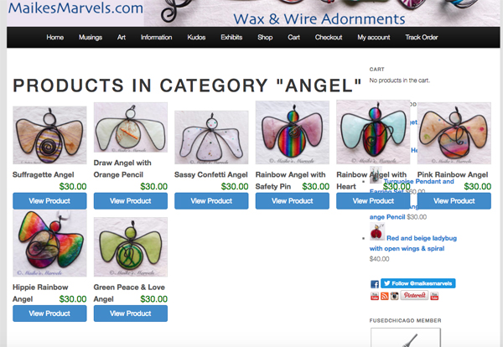View Product for Suffragette Angel
Viewport: 503px width, 347px height.
[x=49, y=201]
